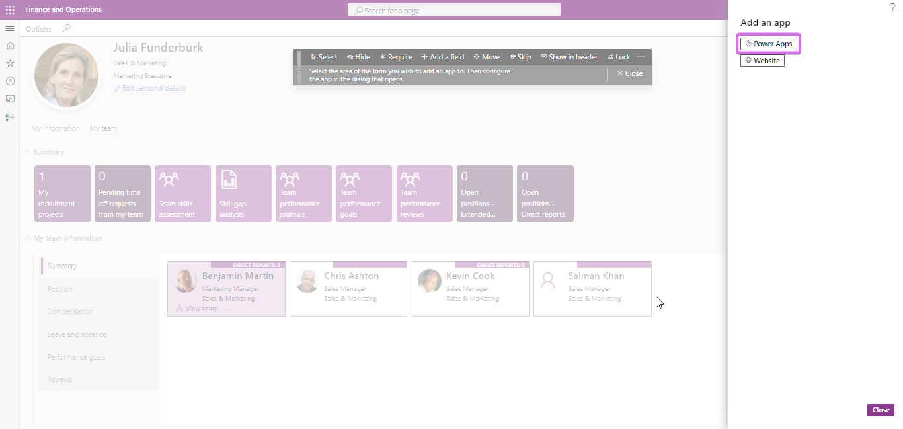Screen dimensions: 903x429
Task: Toggle the Show in header option
Action: [569, 57]
